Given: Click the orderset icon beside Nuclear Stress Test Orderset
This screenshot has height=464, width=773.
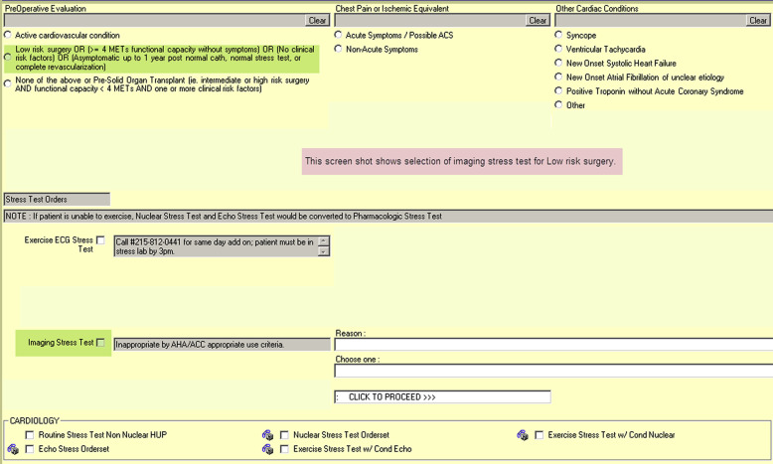Looking at the screenshot, I should [x=268, y=435].
